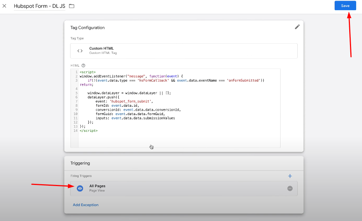Image resolution: width=362 pixels, height=221 pixels.
Task: Click the 'formId: event.data.id' code line
Action: tap(117, 106)
